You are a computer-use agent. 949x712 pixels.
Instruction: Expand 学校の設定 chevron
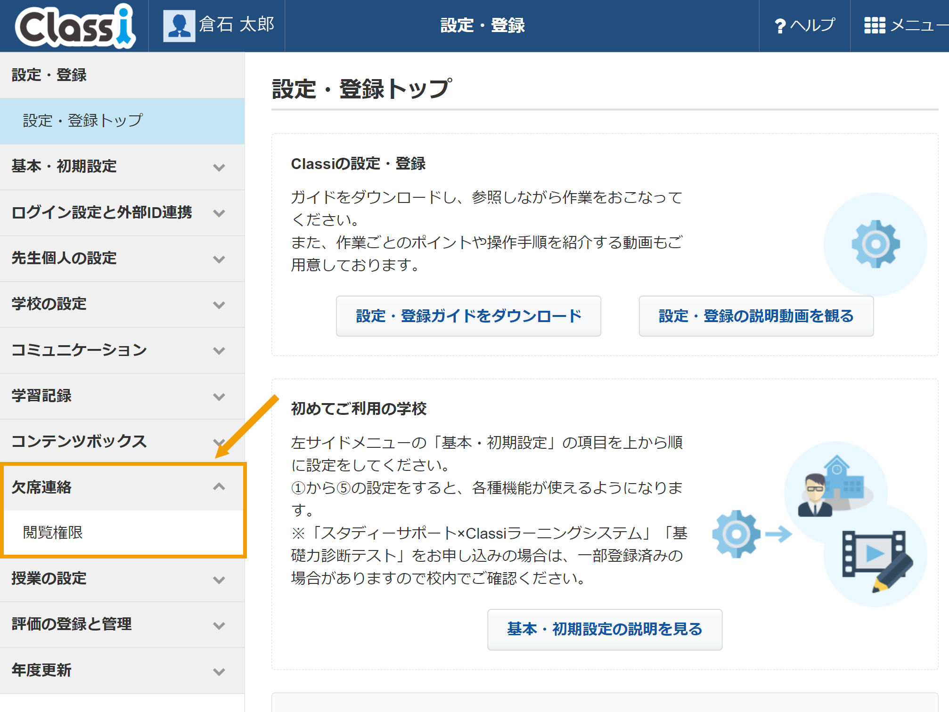(219, 305)
